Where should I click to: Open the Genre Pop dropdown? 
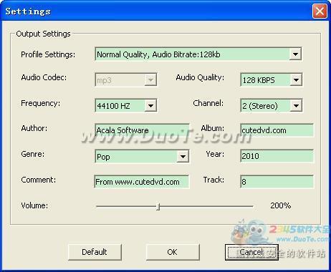142,157
